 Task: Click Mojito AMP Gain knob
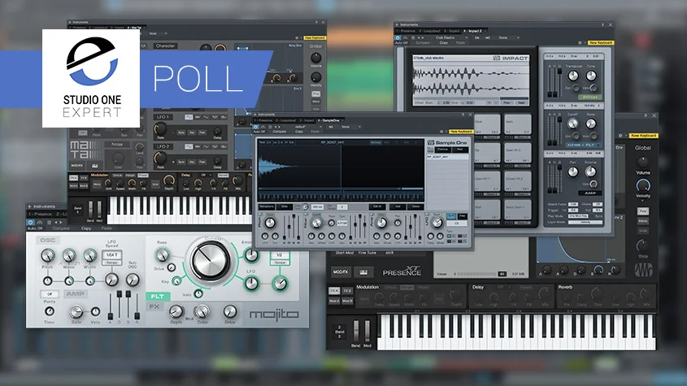(x=76, y=311)
